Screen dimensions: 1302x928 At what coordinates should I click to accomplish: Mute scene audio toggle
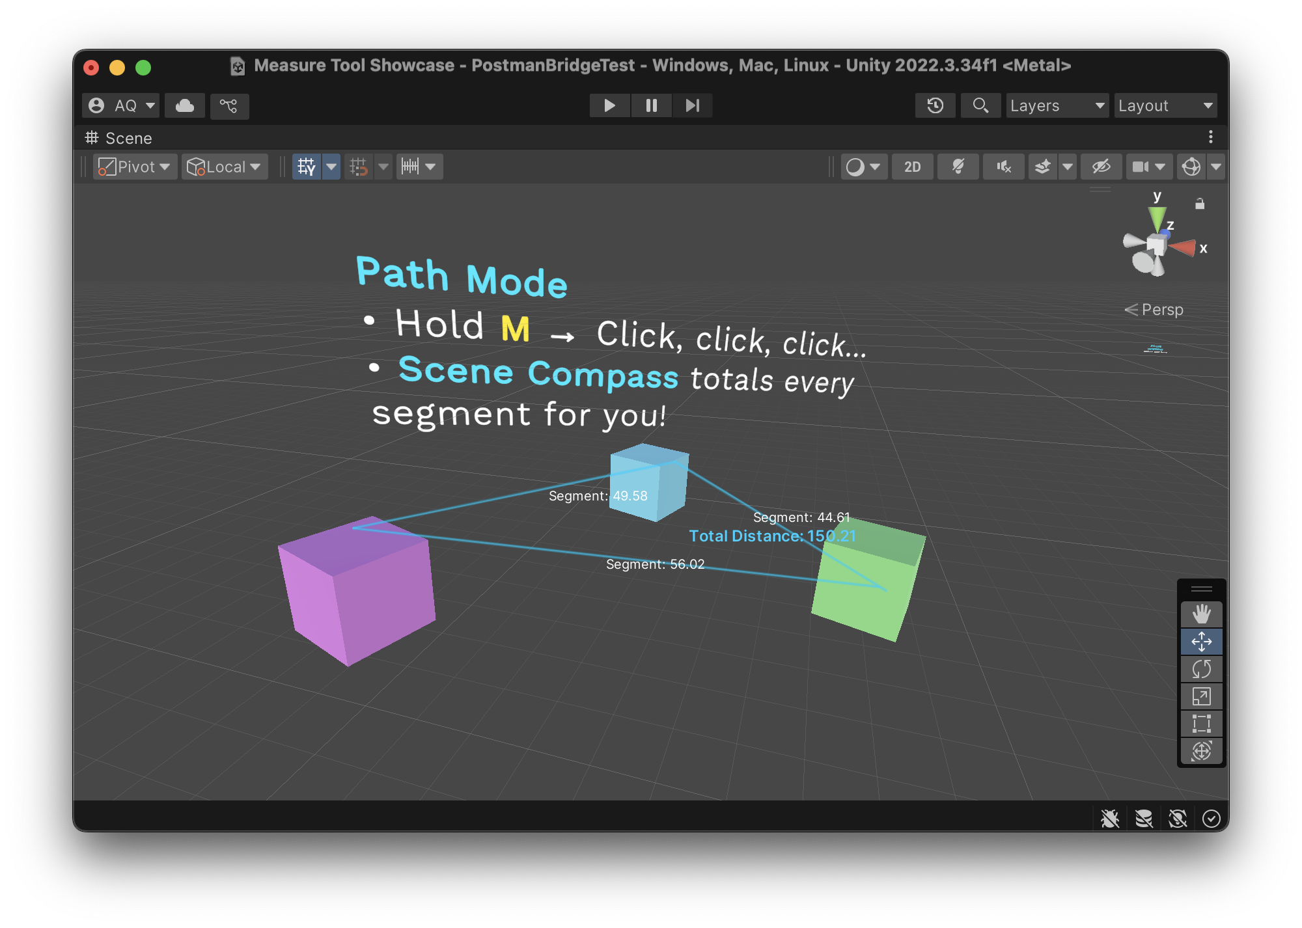[x=1003, y=167]
